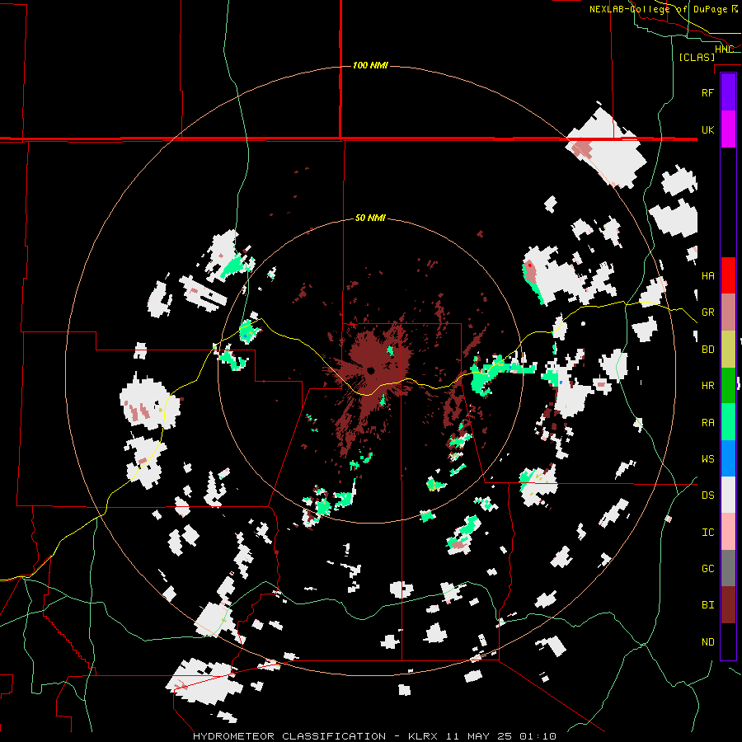
Task: Click the ND black legend swatch
Action: pos(728,641)
